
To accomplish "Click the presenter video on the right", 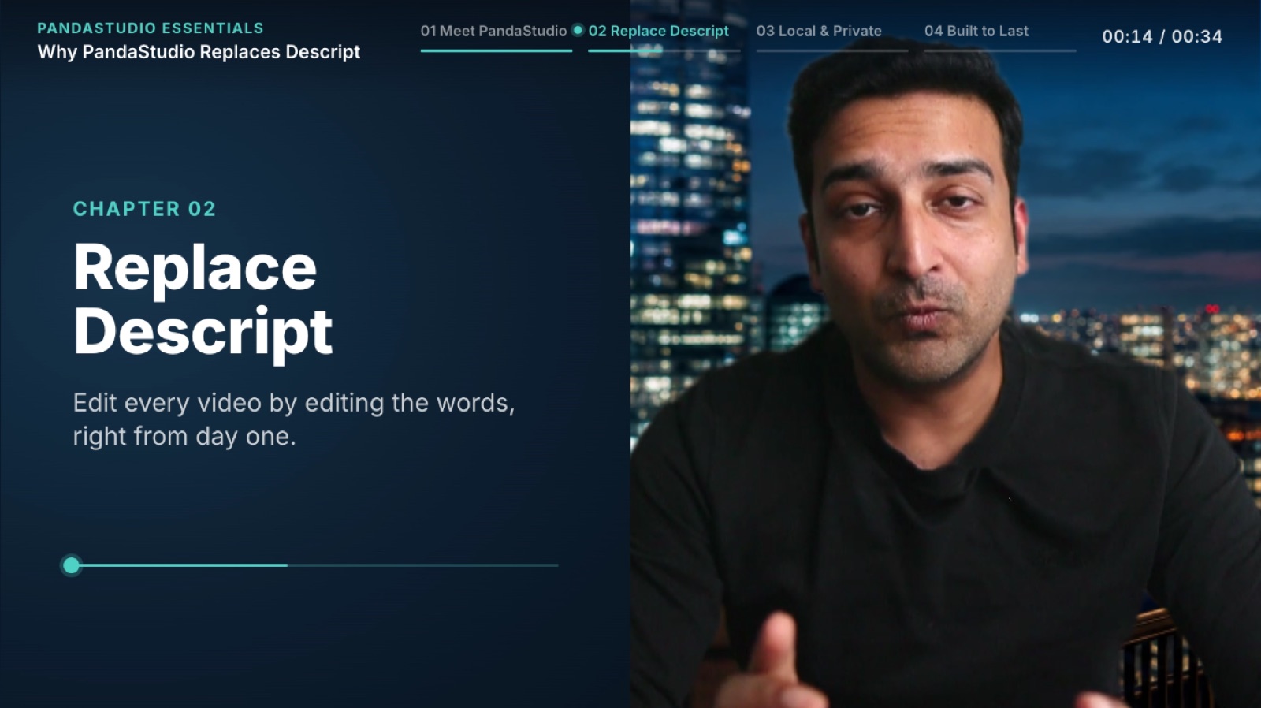I will coord(945,354).
